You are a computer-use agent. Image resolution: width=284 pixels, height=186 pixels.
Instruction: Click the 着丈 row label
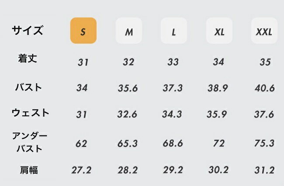[28, 58]
